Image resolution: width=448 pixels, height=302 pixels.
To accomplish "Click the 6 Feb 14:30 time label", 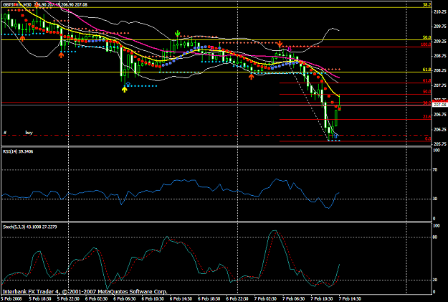I will tap(181, 298).
